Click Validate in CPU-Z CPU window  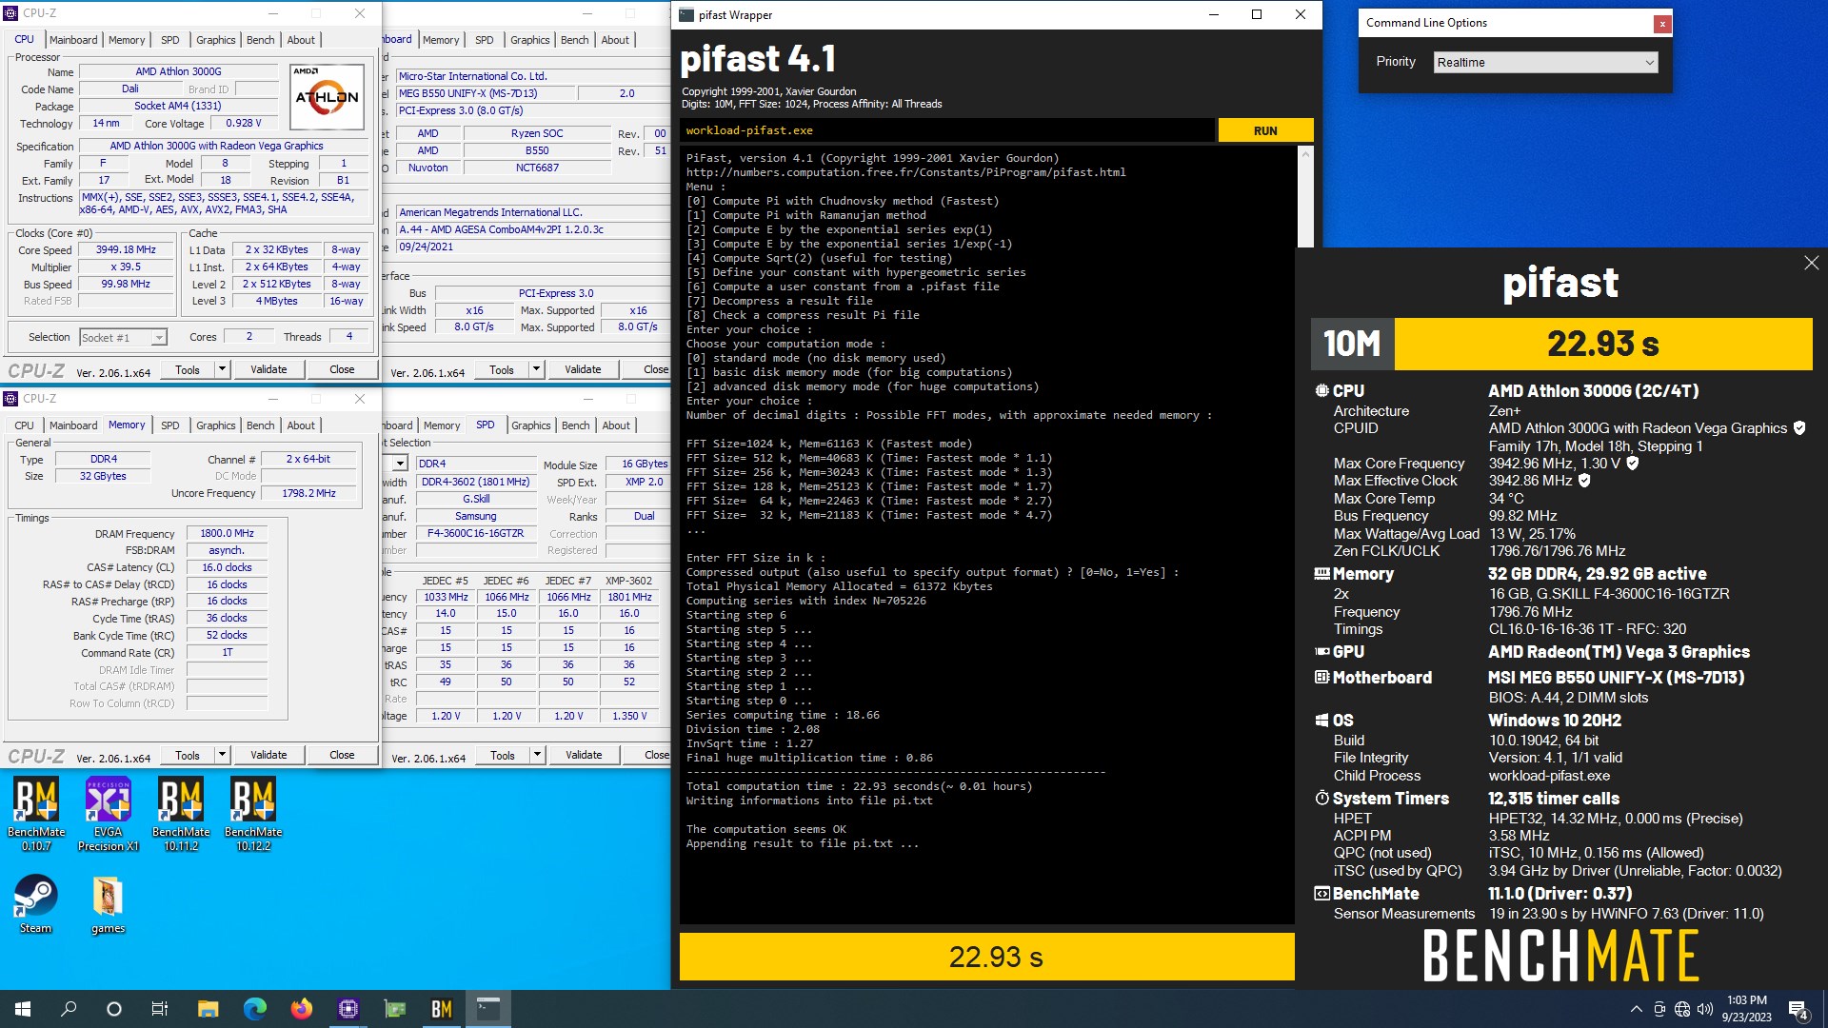[268, 369]
